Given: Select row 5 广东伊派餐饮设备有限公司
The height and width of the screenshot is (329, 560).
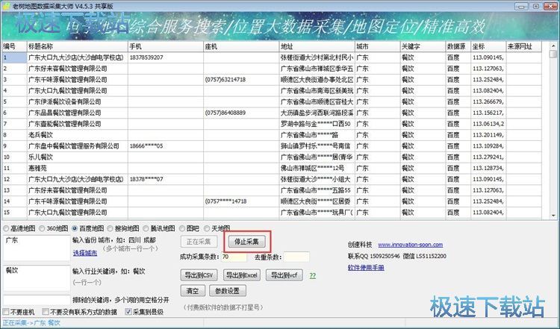Looking at the screenshot, I should [78, 101].
